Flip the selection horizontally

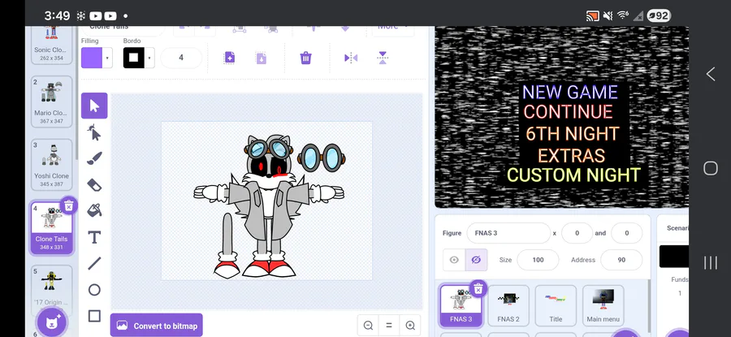351,58
